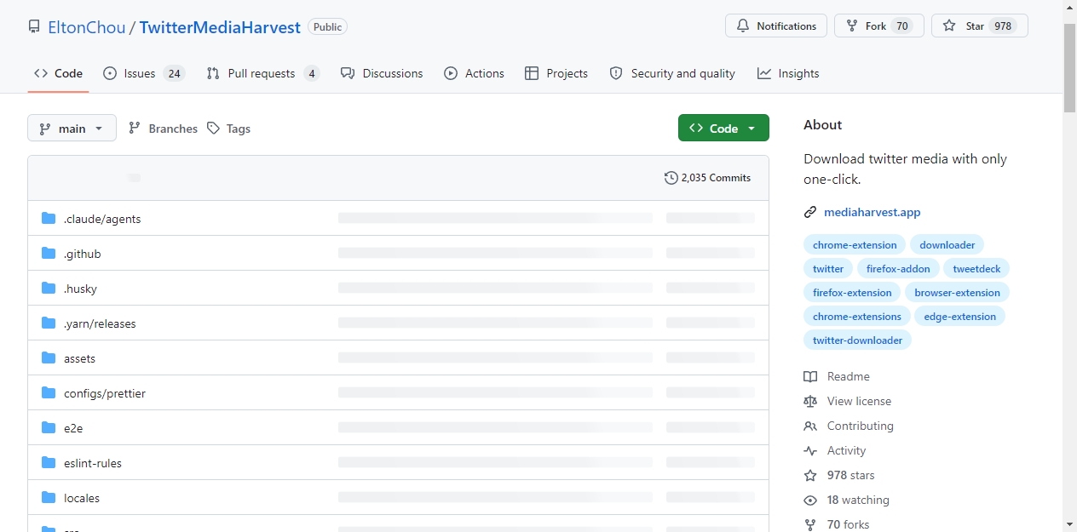Expand the main branch selector dropdown
This screenshot has height=532, width=1077.
pyautogui.click(x=72, y=128)
